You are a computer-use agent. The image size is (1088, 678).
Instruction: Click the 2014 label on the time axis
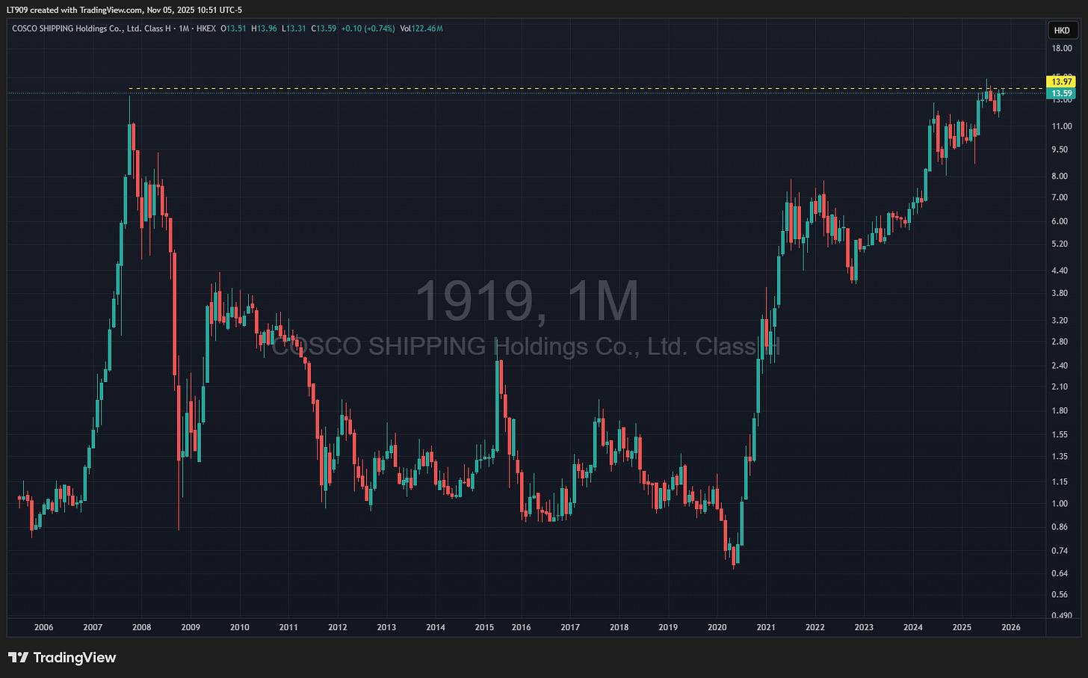436,627
